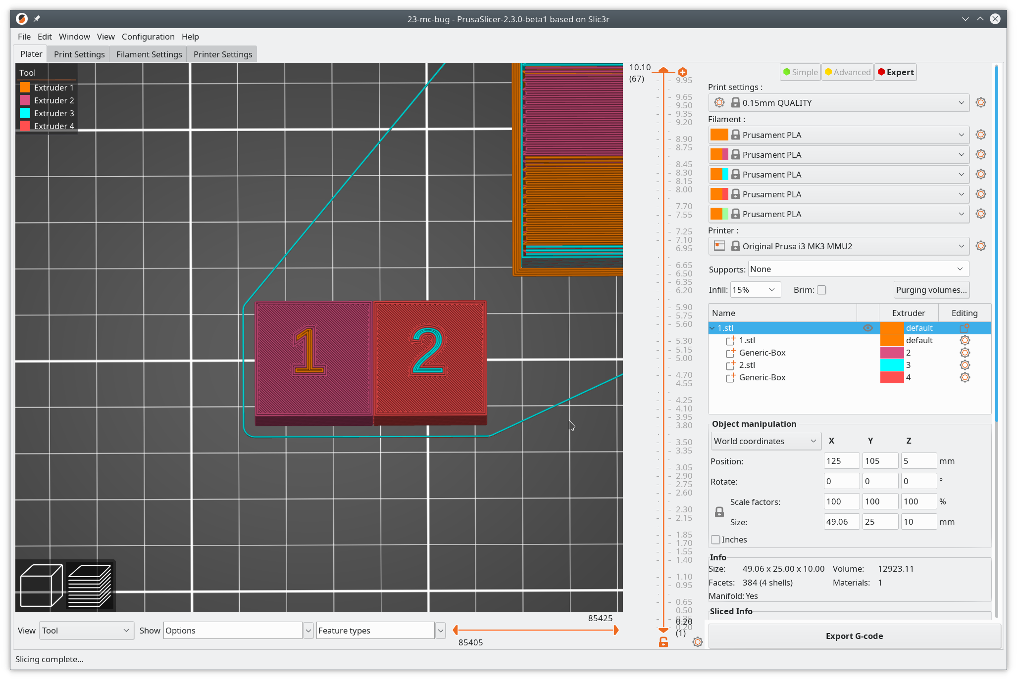The width and height of the screenshot is (1017, 680).
Task: Edit print settings preset with gear icon
Action: click(x=980, y=102)
